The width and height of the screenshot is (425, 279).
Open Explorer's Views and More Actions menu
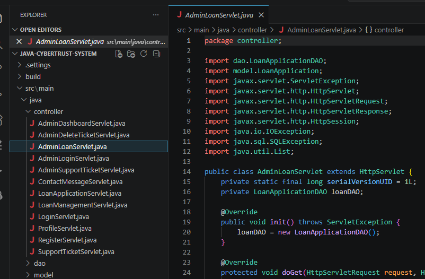[155, 15]
